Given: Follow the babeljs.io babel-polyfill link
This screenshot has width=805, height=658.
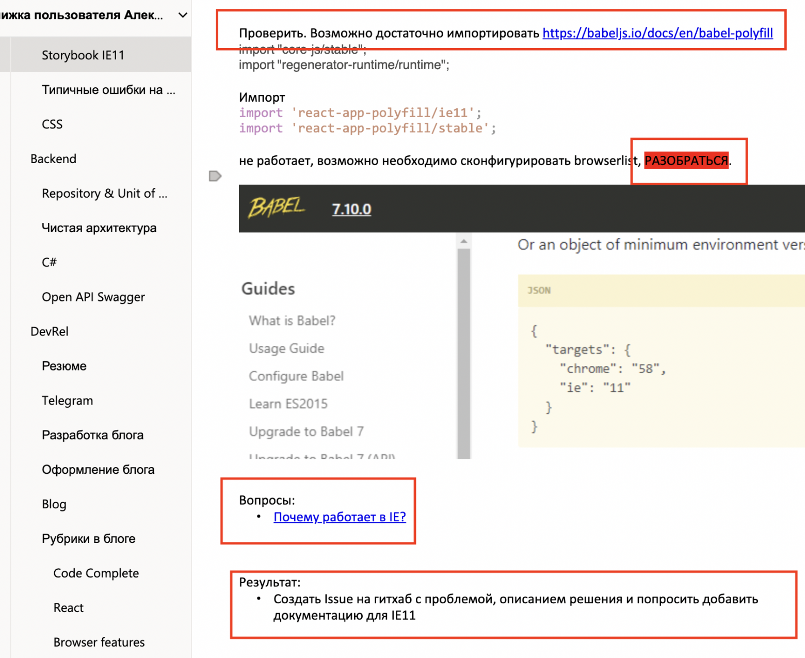Looking at the screenshot, I should coord(657,34).
